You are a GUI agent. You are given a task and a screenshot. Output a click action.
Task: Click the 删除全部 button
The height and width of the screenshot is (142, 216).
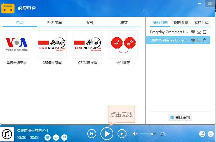point(180,118)
